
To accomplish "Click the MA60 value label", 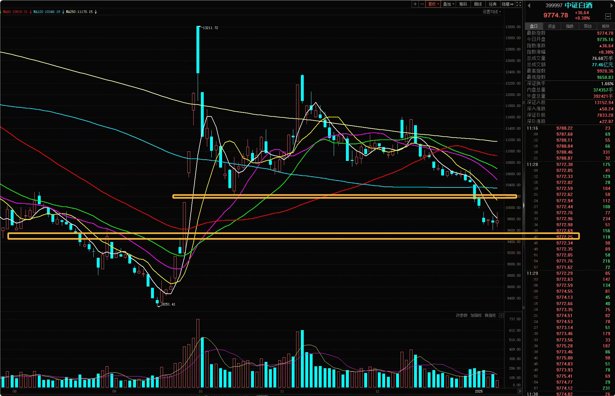I will point(15,12).
